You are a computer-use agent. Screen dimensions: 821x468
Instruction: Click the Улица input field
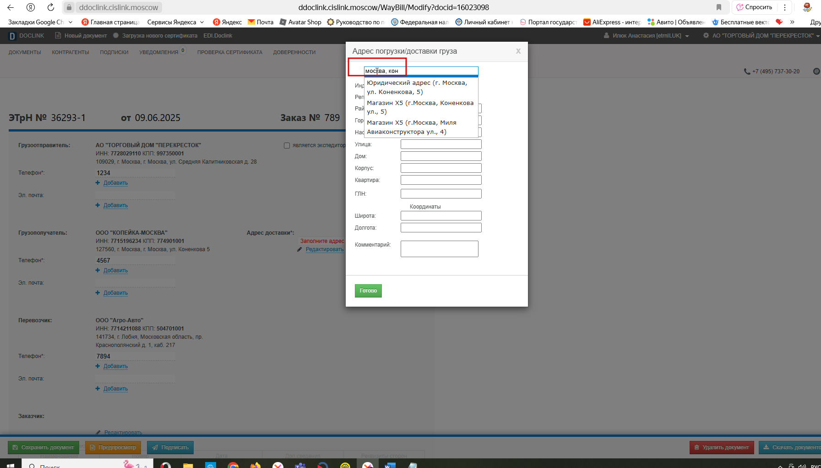pyautogui.click(x=441, y=144)
